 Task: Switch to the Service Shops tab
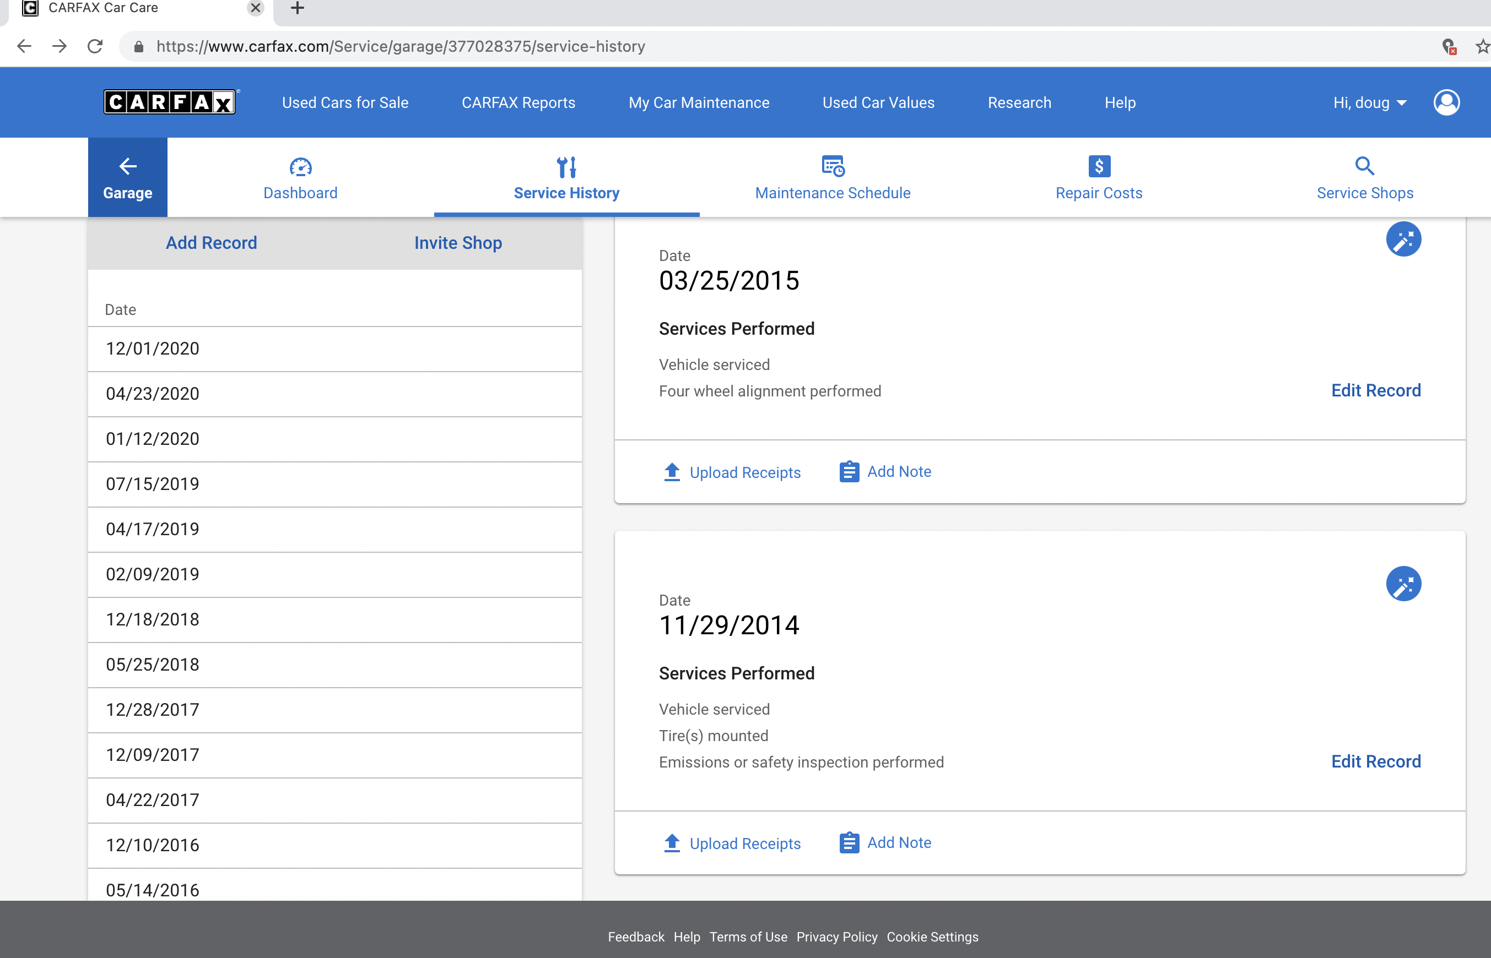pos(1365,177)
